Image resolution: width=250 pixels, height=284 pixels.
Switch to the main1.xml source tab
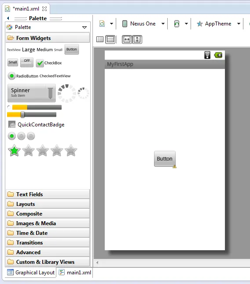75,273
